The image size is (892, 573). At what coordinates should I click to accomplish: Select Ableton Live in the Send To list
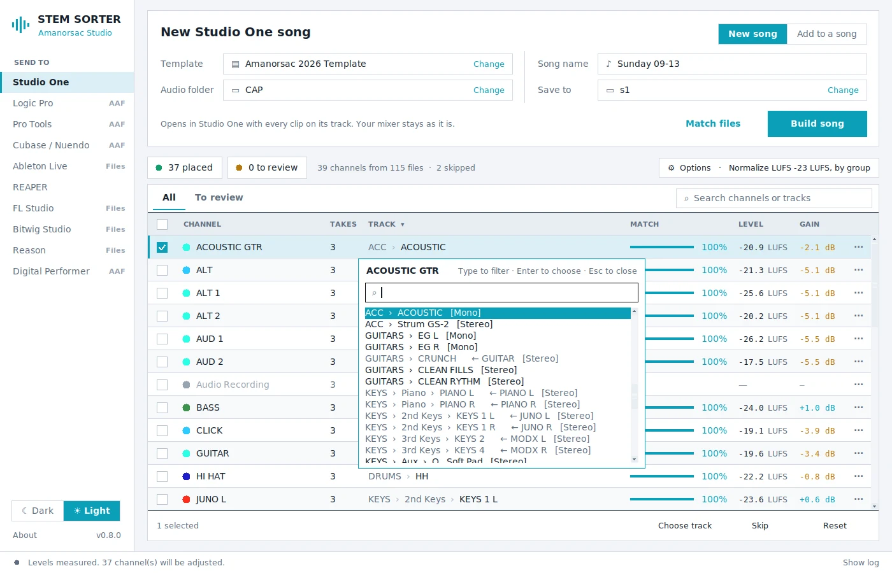point(67,166)
